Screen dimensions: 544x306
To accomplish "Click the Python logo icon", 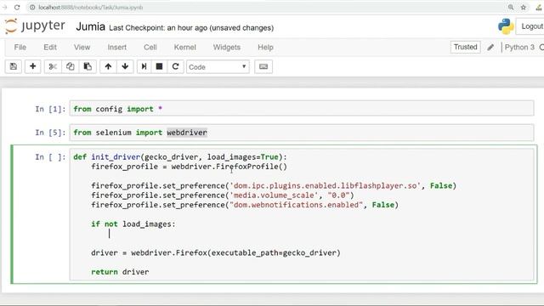I will click(x=506, y=26).
